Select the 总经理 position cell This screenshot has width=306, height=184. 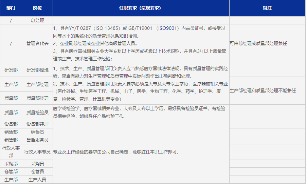click(37, 20)
